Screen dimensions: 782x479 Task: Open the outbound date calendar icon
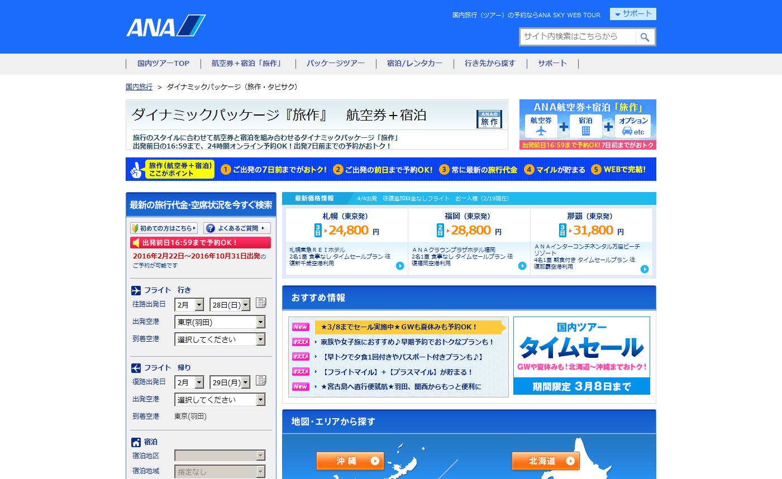(x=261, y=303)
